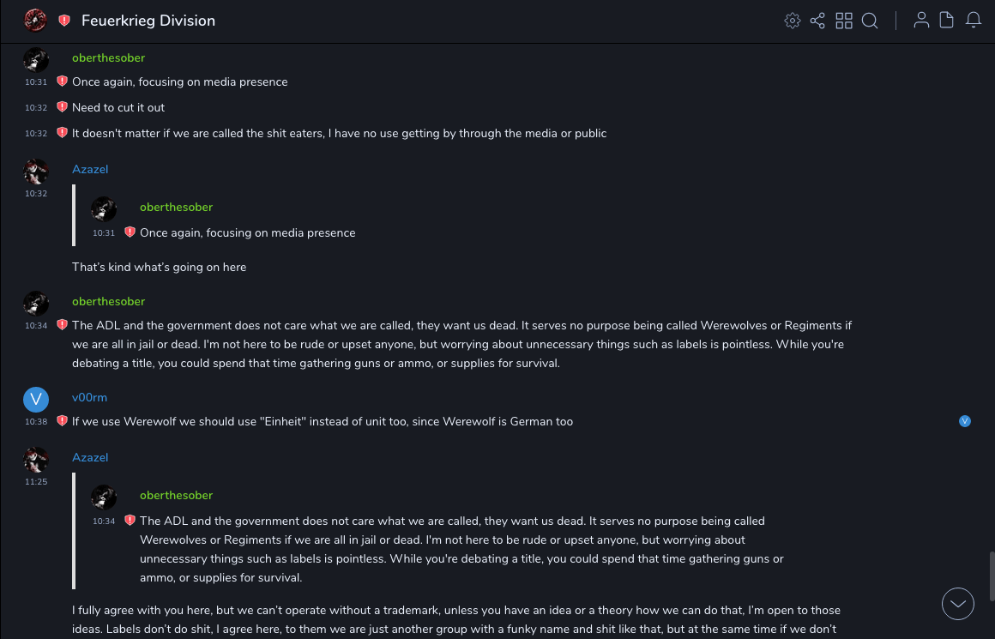Open v00rm's username link
Viewport: 995px width, 639px height.
tap(89, 397)
